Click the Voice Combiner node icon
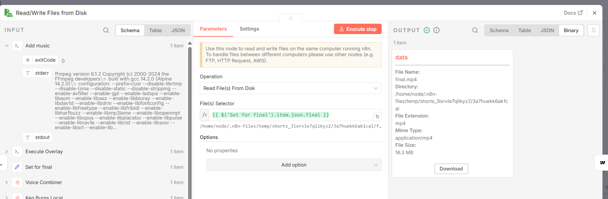The image size is (608, 199). click(x=17, y=182)
